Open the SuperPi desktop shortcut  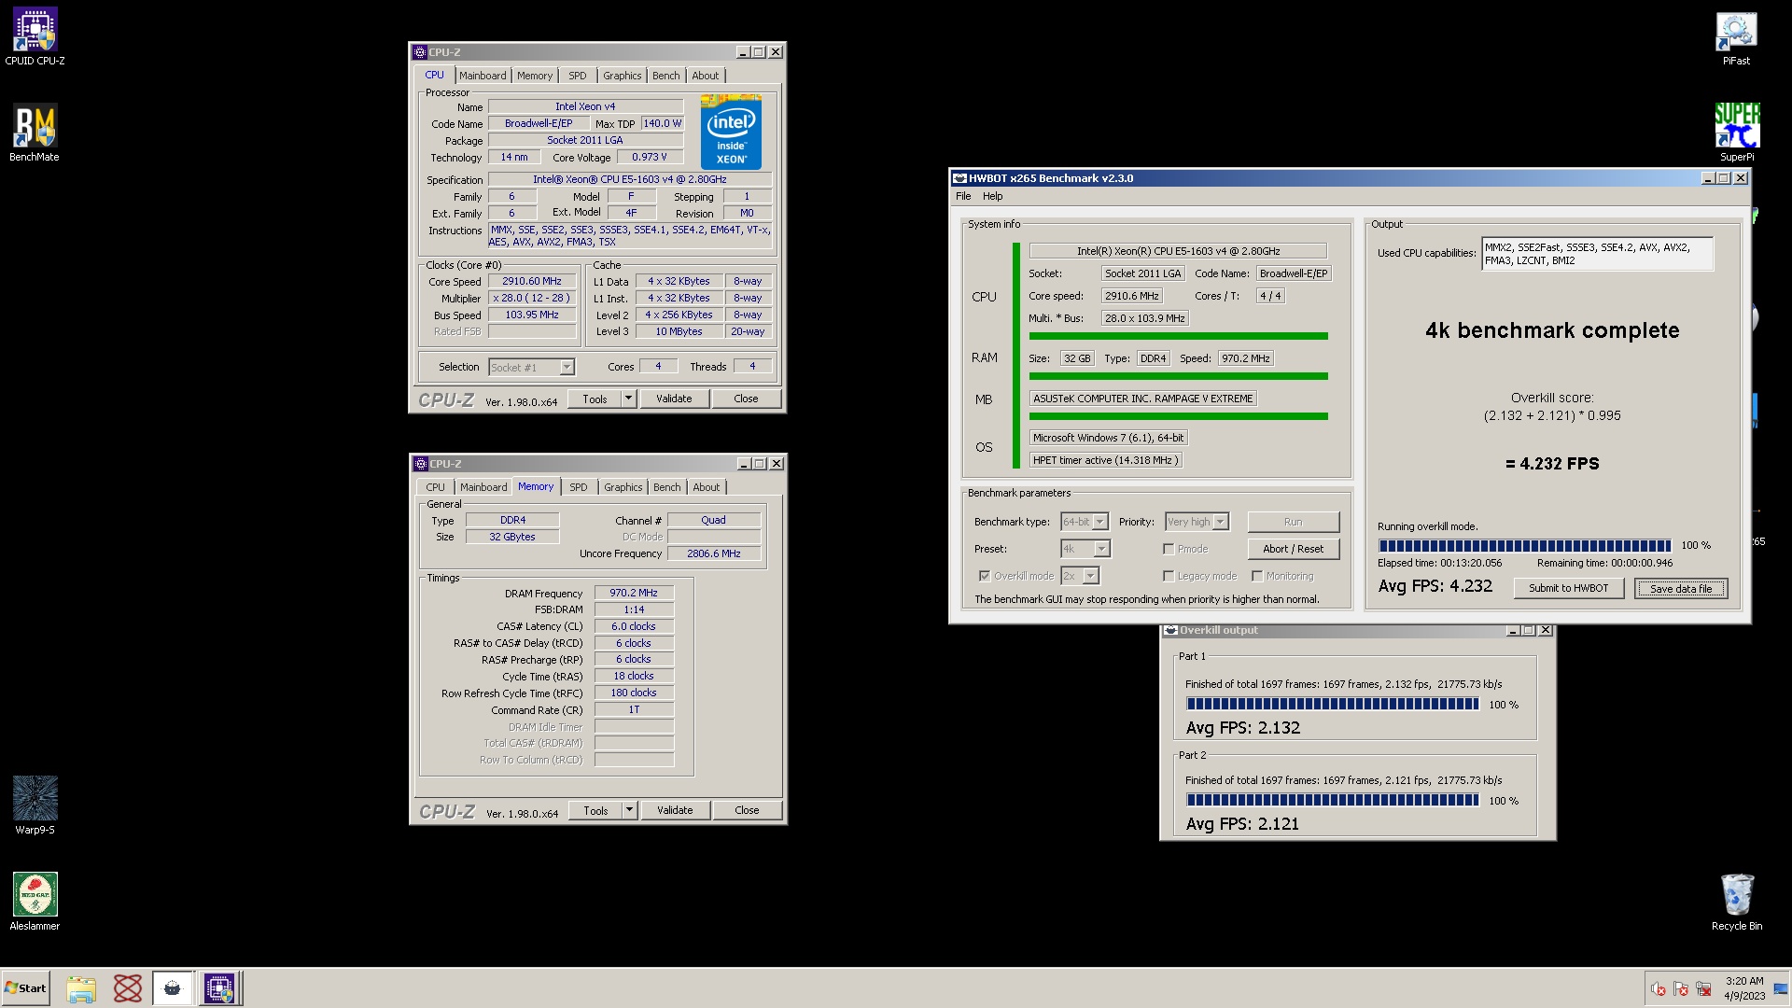pyautogui.click(x=1736, y=133)
